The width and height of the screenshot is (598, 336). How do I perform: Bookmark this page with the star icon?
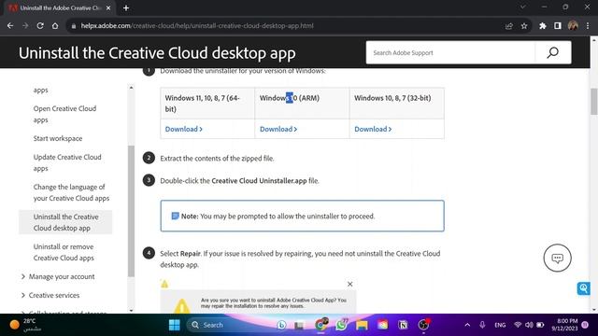(x=524, y=26)
